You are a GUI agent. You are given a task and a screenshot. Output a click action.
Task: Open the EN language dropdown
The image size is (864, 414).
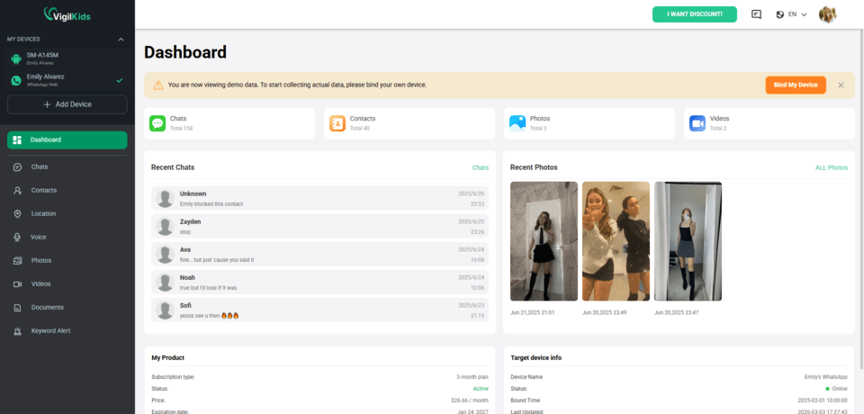pos(791,14)
